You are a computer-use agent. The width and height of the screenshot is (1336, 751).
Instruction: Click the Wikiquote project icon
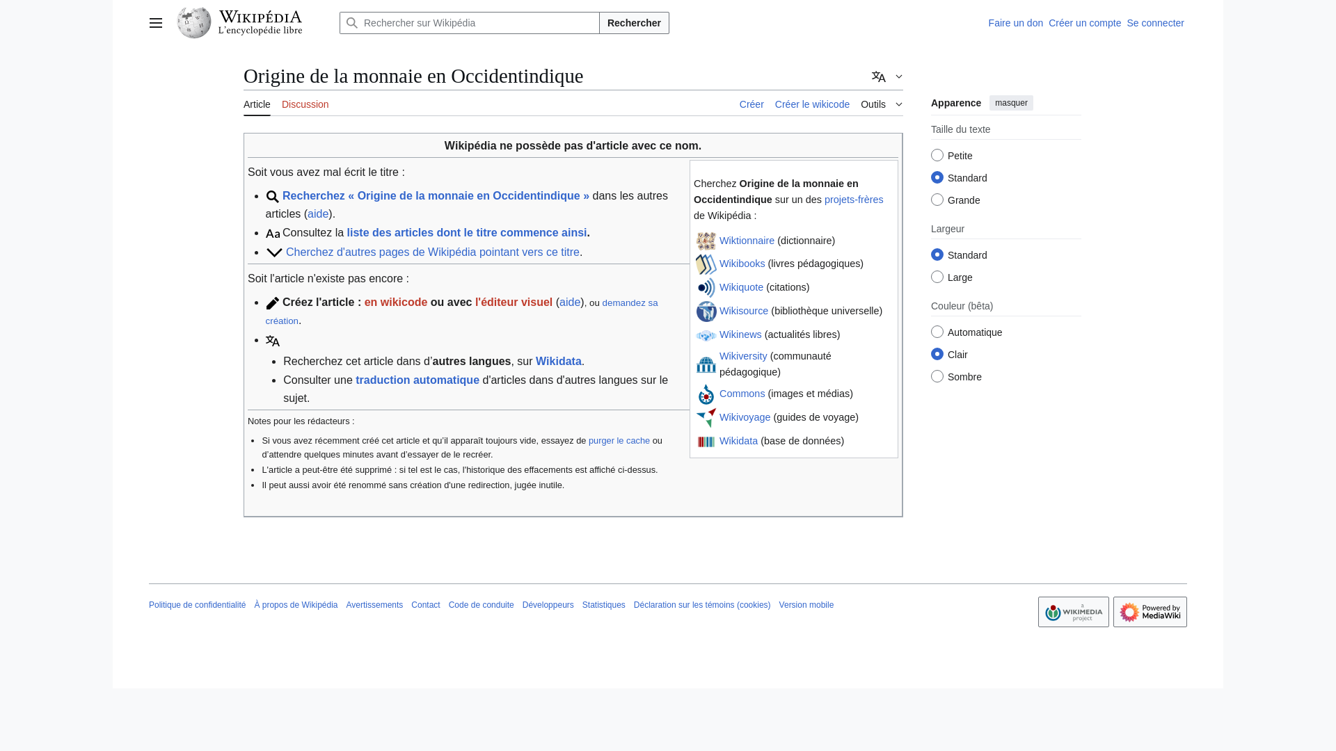[x=706, y=288]
